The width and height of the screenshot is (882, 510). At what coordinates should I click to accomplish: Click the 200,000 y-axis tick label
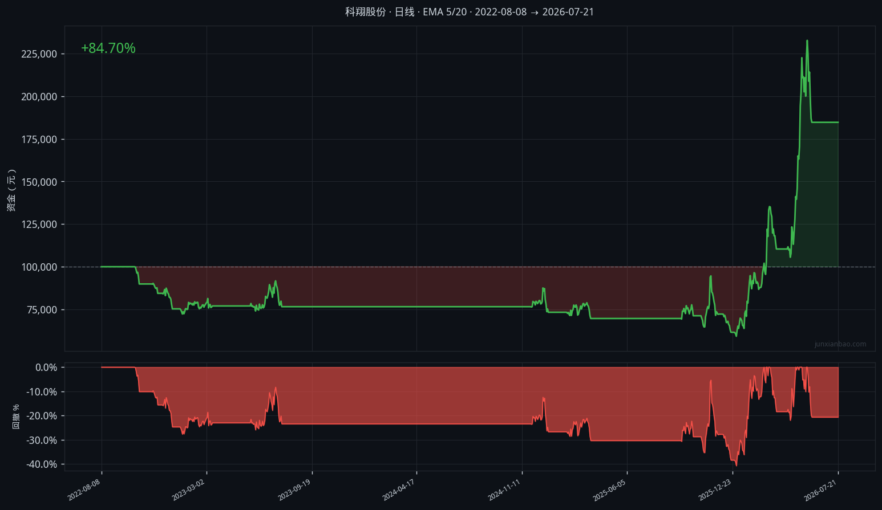click(39, 97)
